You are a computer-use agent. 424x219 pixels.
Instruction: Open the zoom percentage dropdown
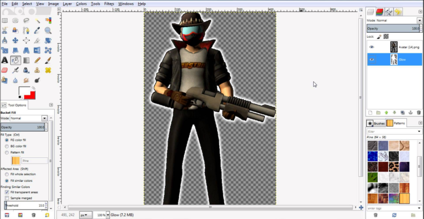108,215
